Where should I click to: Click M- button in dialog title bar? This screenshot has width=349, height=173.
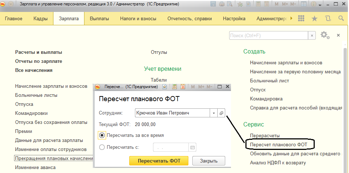click(209, 87)
